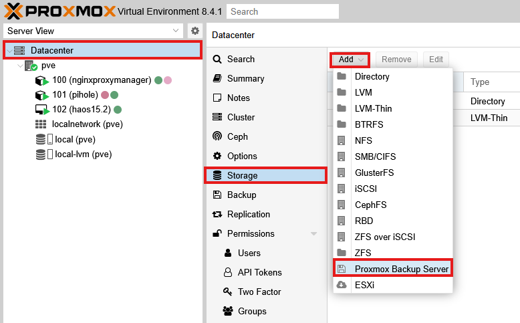Viewport: 520px width, 323px height.
Task: Open the Storage panel in Datacenter menu
Action: click(265, 175)
